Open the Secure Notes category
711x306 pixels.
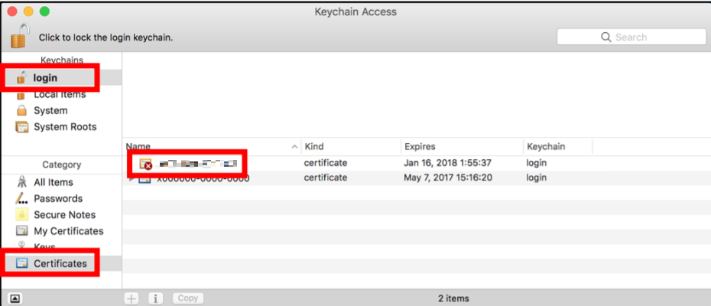tap(64, 215)
